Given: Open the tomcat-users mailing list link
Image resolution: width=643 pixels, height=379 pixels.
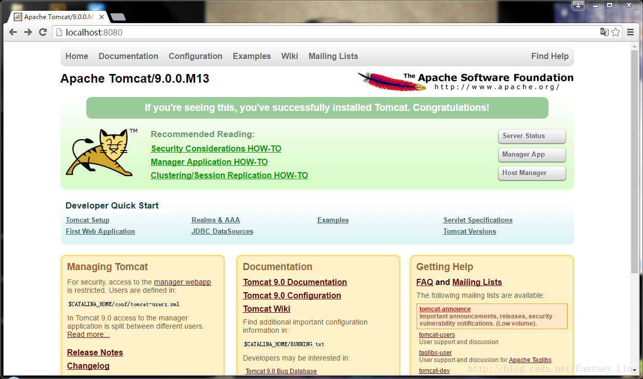Looking at the screenshot, I should click(x=437, y=335).
